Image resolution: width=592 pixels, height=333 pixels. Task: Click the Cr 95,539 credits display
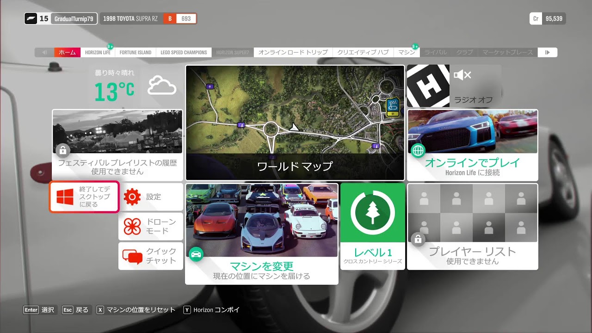548,18
